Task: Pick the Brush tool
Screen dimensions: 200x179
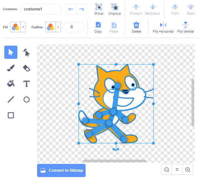Action: point(11,68)
